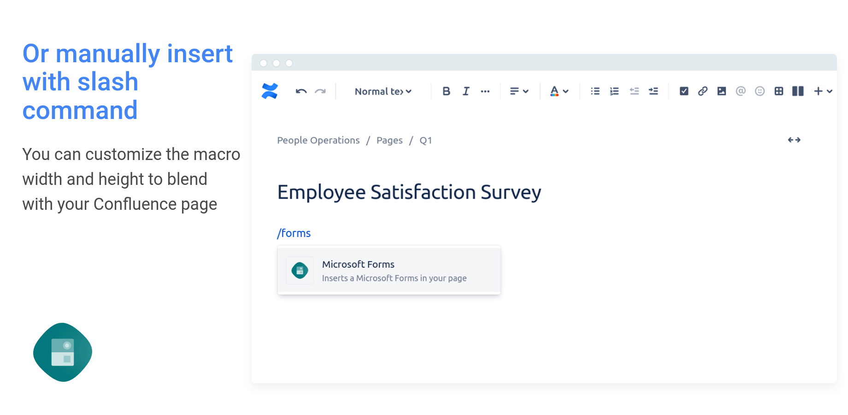Toggle page width with arrows icon
Screen dimensions: 848x415
pos(794,140)
